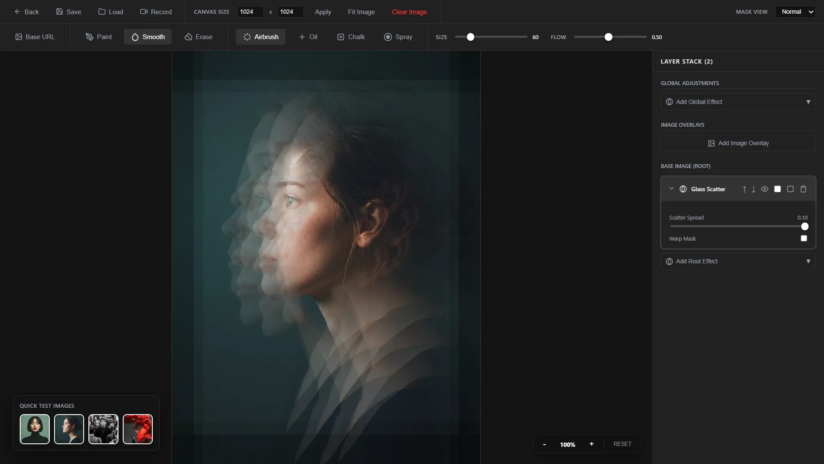824x464 pixels.
Task: Choose the Airbrush brush type
Action: click(x=261, y=37)
